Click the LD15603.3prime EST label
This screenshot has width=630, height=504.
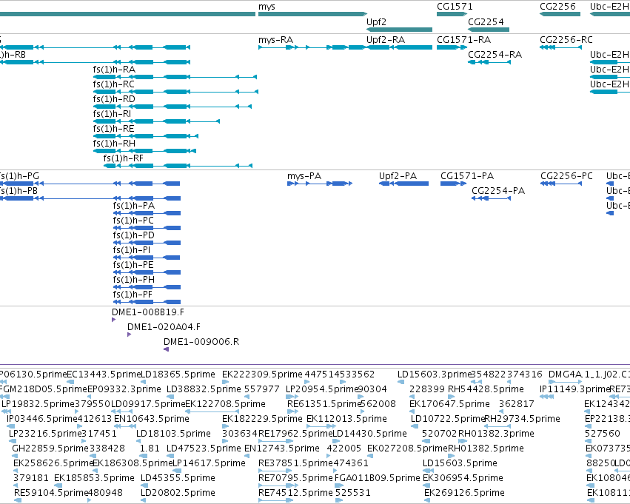[435, 374]
